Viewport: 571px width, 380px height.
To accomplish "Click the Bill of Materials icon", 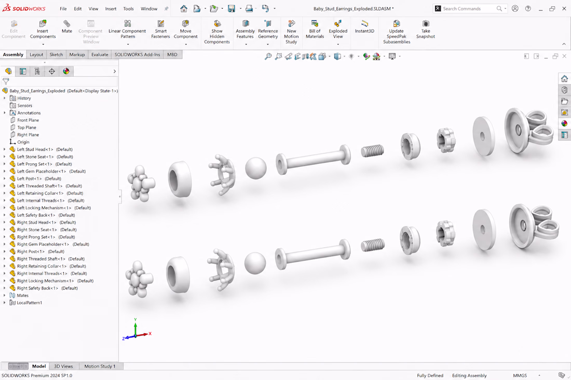I will (x=315, y=30).
